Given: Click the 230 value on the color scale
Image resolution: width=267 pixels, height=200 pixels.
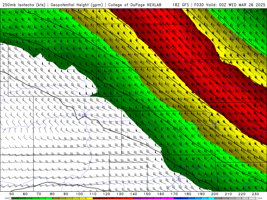Looking at the screenshot, I should pyautogui.click(x=256, y=194).
